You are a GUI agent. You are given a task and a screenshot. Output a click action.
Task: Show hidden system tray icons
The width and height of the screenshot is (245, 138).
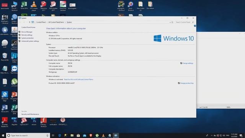(x=212, y=135)
